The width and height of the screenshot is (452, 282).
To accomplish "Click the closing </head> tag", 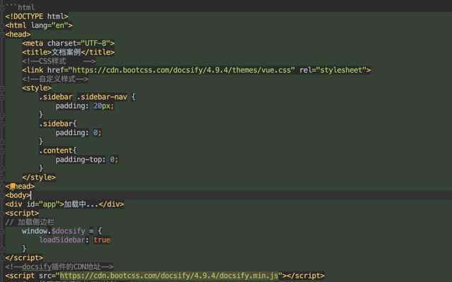I will (20, 187).
